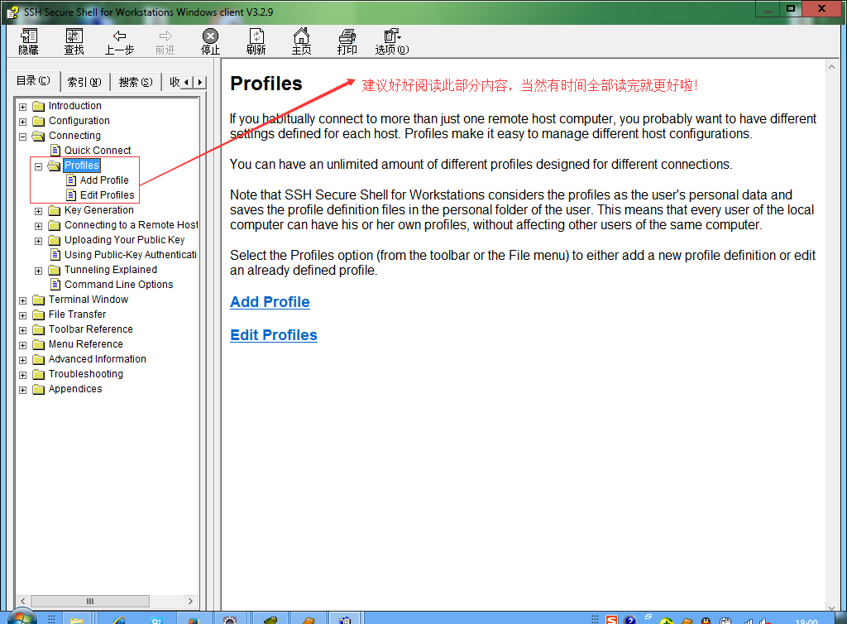Click the tree scrollbar right arrow
Viewport: 847px width, 624px height.
pos(190,602)
